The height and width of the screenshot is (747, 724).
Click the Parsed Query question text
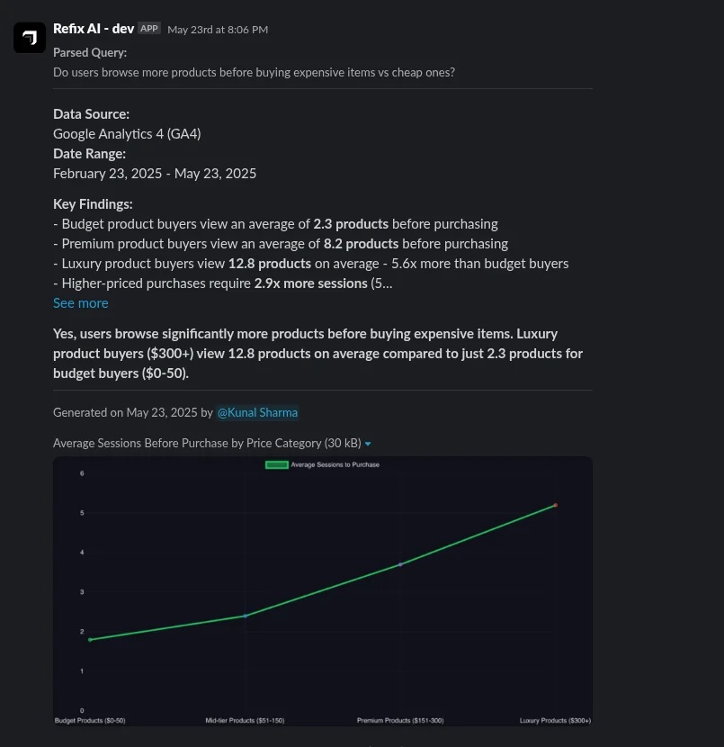254,72
